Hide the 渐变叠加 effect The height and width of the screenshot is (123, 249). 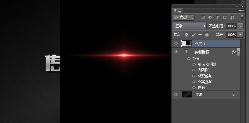coord(194,76)
